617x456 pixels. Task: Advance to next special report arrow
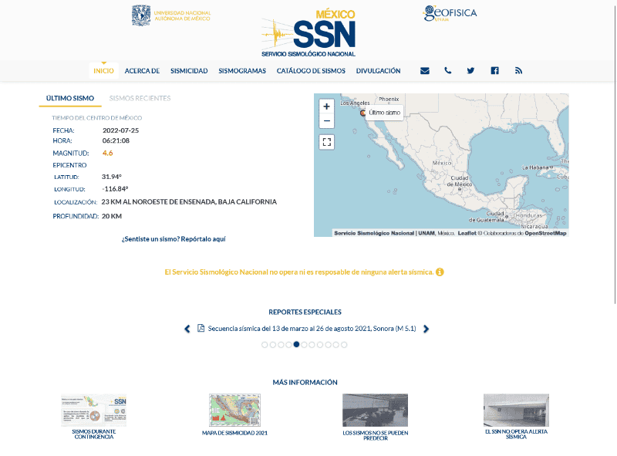pos(426,329)
